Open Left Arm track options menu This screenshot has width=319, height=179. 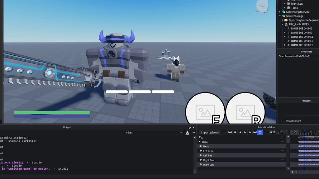point(283,151)
